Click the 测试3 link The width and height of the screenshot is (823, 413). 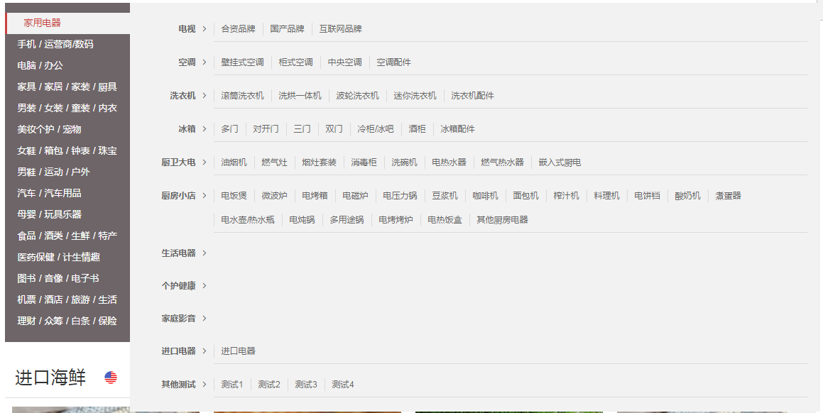(x=306, y=384)
